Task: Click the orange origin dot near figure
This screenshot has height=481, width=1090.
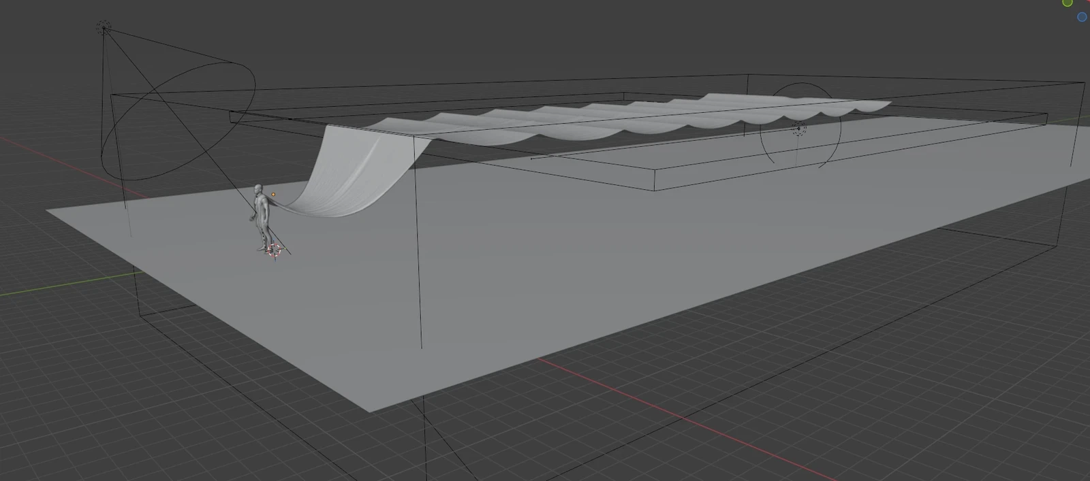Action: 274,195
